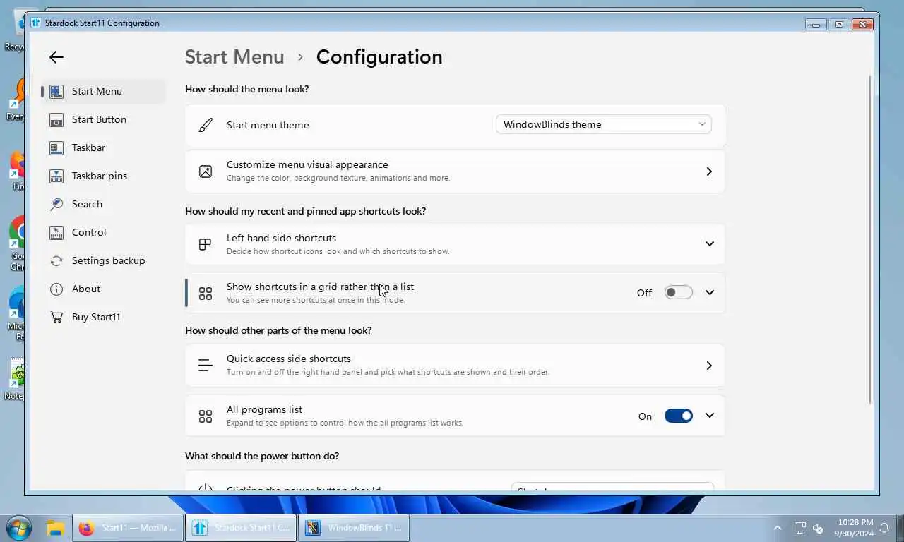Click the grid icon for Show shortcuts

[x=206, y=293]
